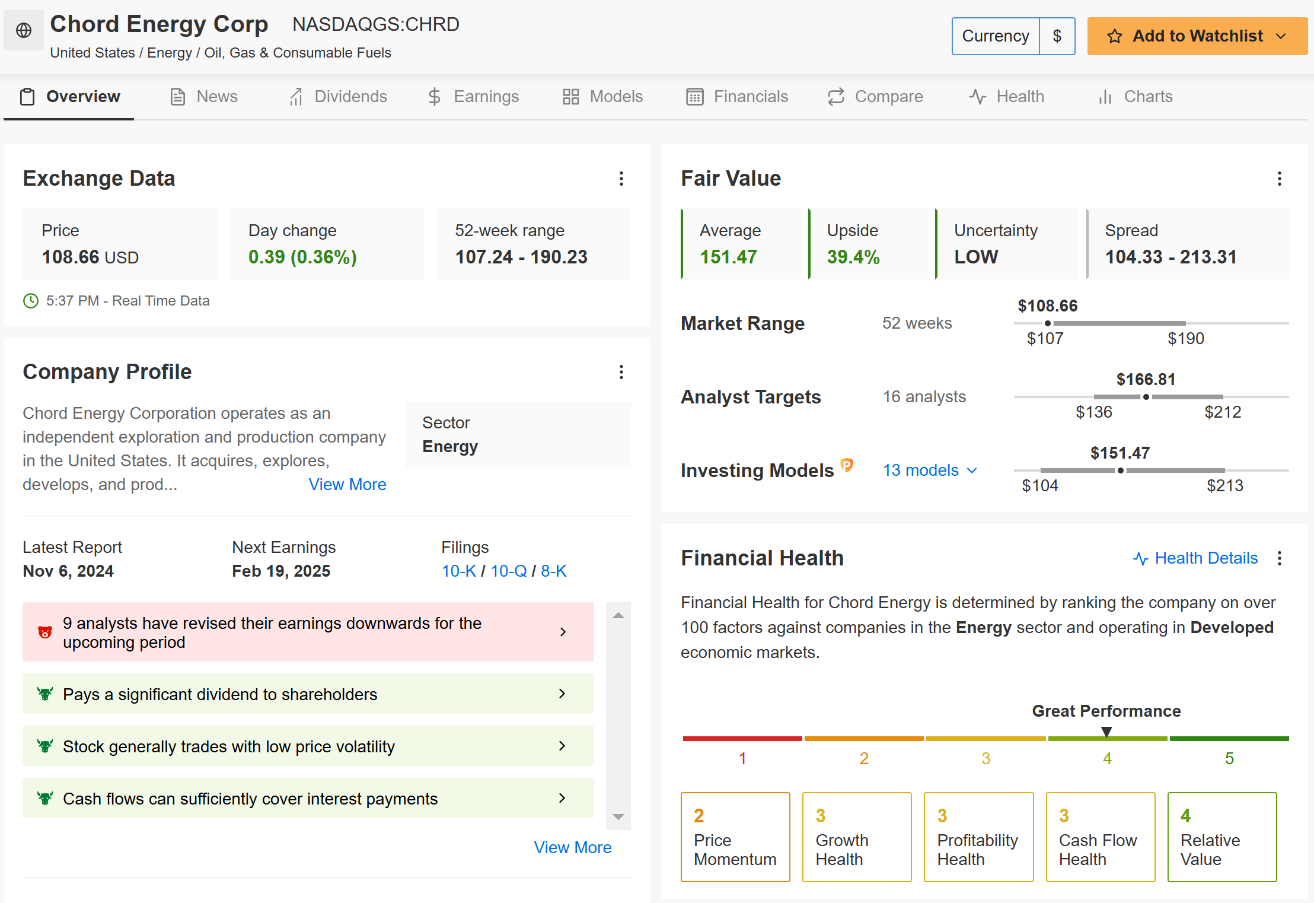This screenshot has height=903, width=1314.
Task: Expand Pays a significant dividend row
Action: [x=308, y=694]
